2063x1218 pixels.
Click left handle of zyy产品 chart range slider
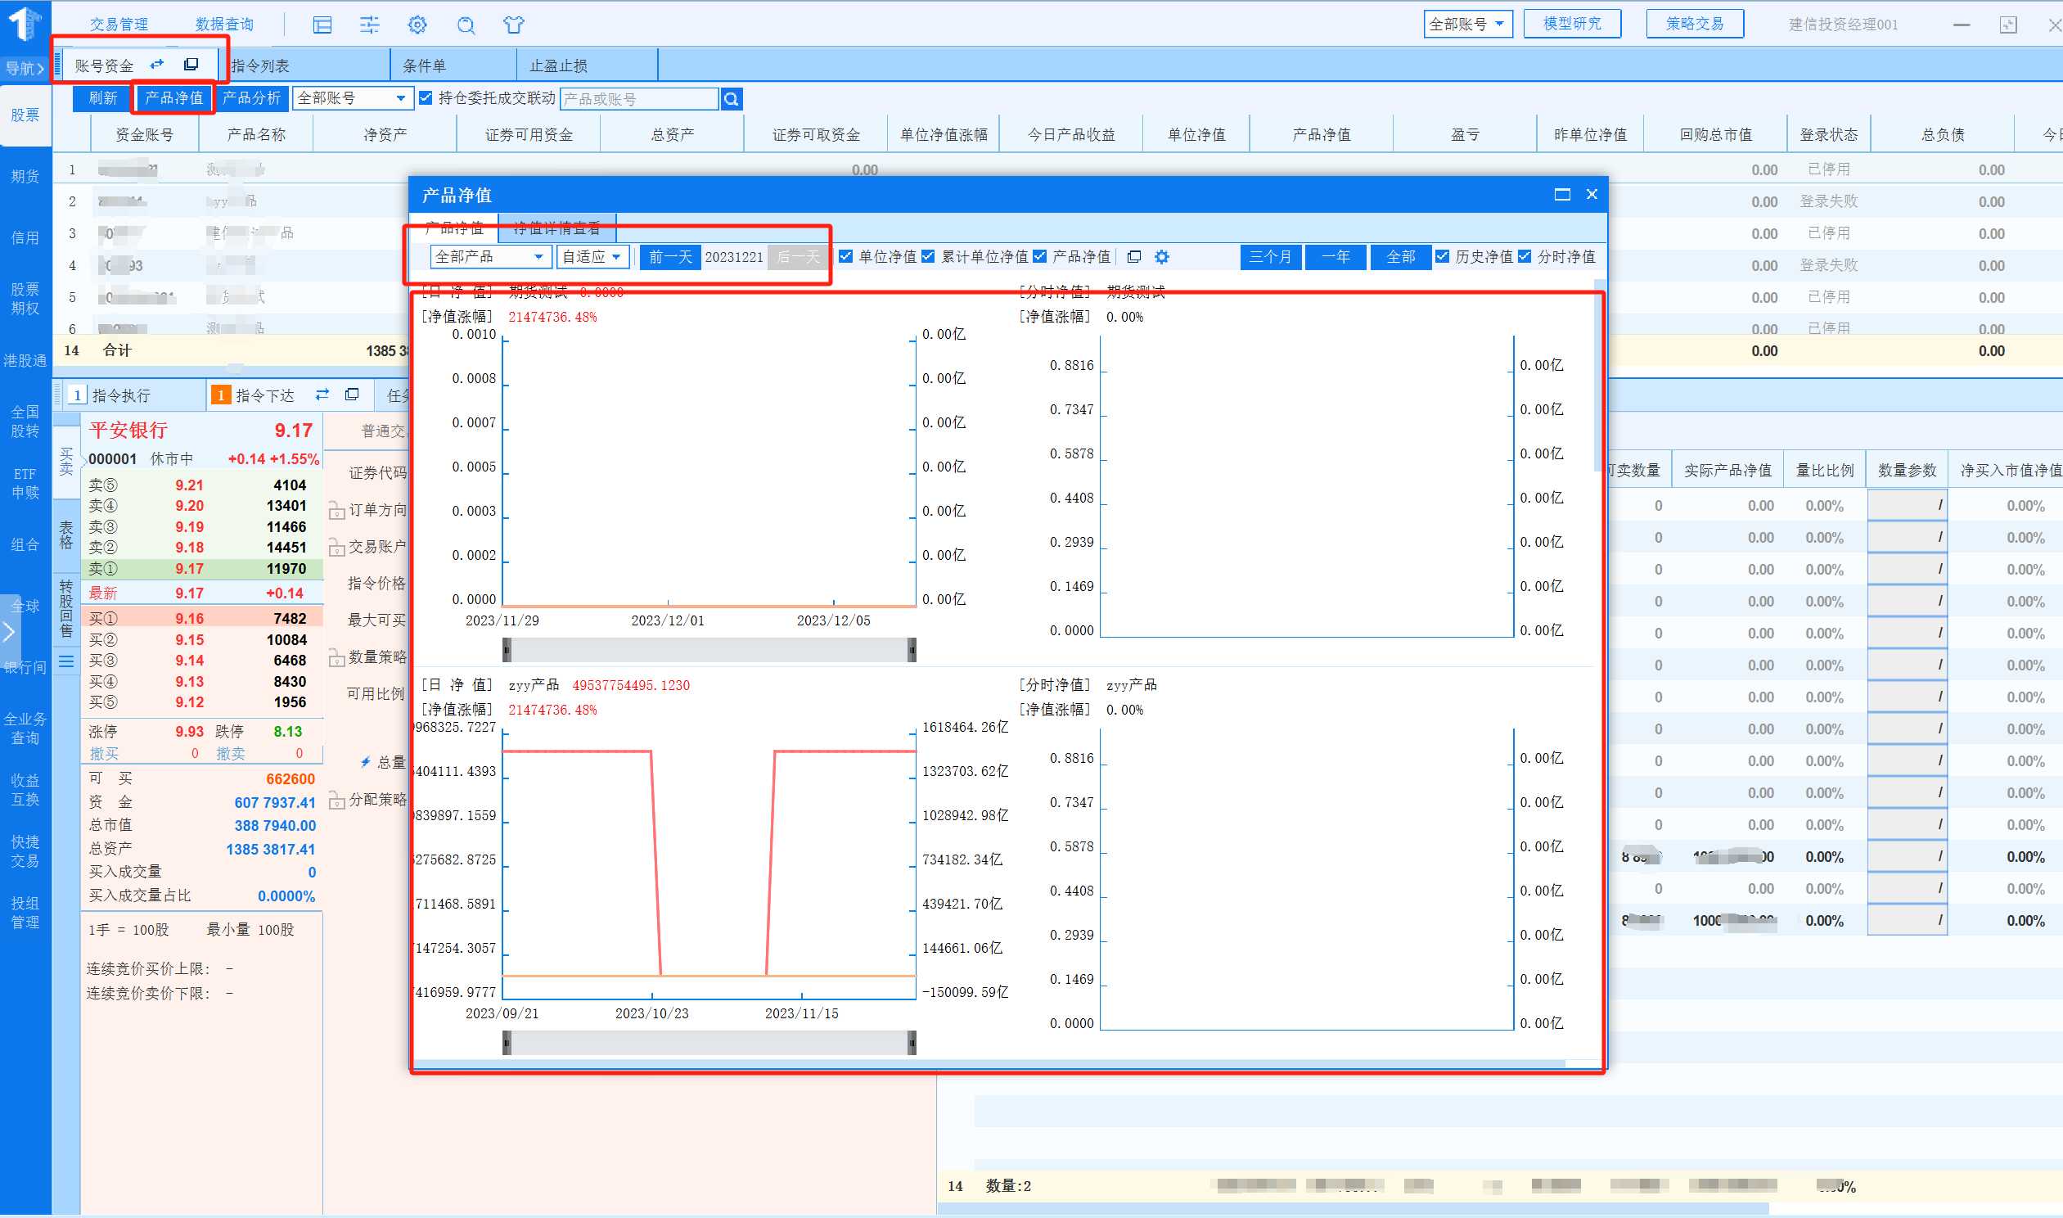coord(507,1044)
